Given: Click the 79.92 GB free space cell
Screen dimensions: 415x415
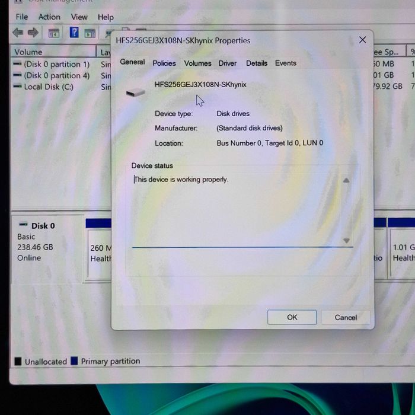Looking at the screenshot, I should [388, 87].
